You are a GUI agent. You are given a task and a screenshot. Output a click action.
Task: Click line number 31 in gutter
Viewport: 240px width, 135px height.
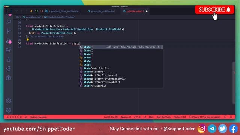tap(19, 26)
